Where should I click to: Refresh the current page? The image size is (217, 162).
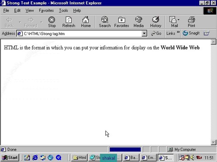tap(69, 22)
